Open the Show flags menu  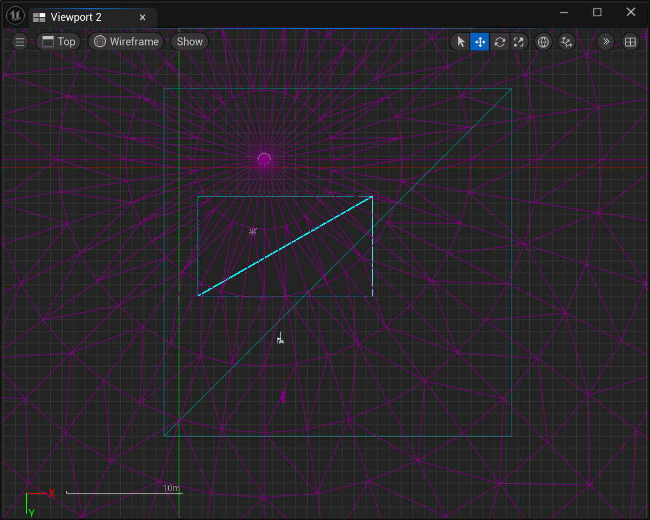click(190, 42)
